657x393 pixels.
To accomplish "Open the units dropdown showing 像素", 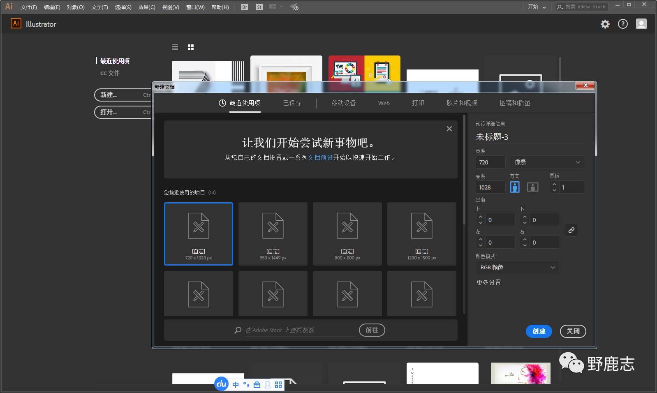I will point(547,162).
